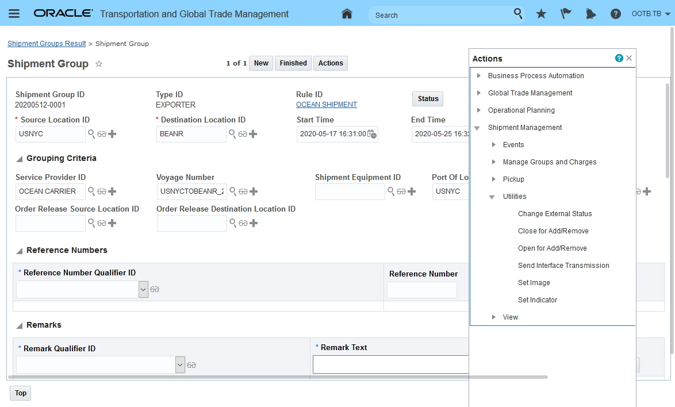Add new Voyage Number plus
Screen dimensions: 675x407
[x=254, y=191]
